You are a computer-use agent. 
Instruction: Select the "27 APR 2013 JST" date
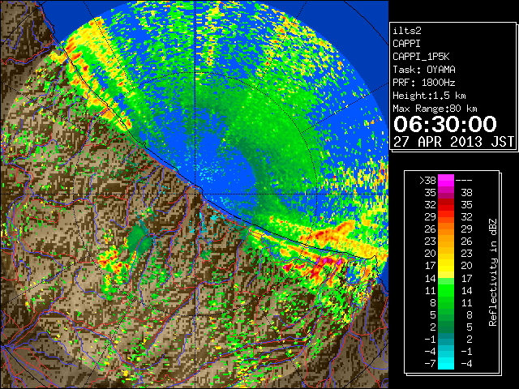pos(454,142)
